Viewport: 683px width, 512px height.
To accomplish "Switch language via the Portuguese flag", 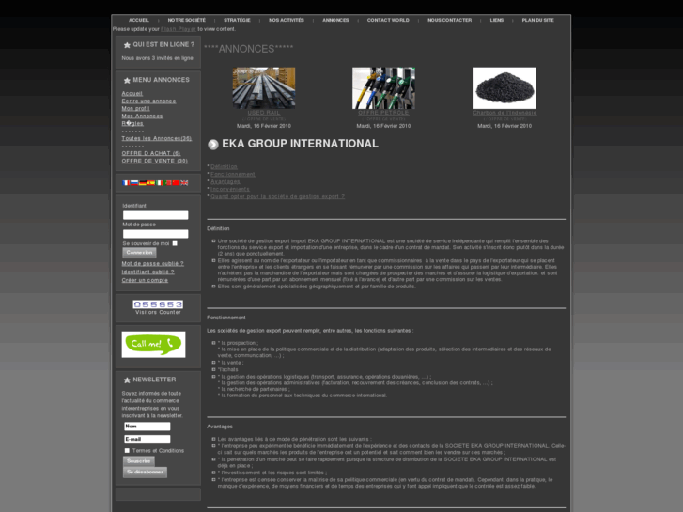I will [168, 183].
